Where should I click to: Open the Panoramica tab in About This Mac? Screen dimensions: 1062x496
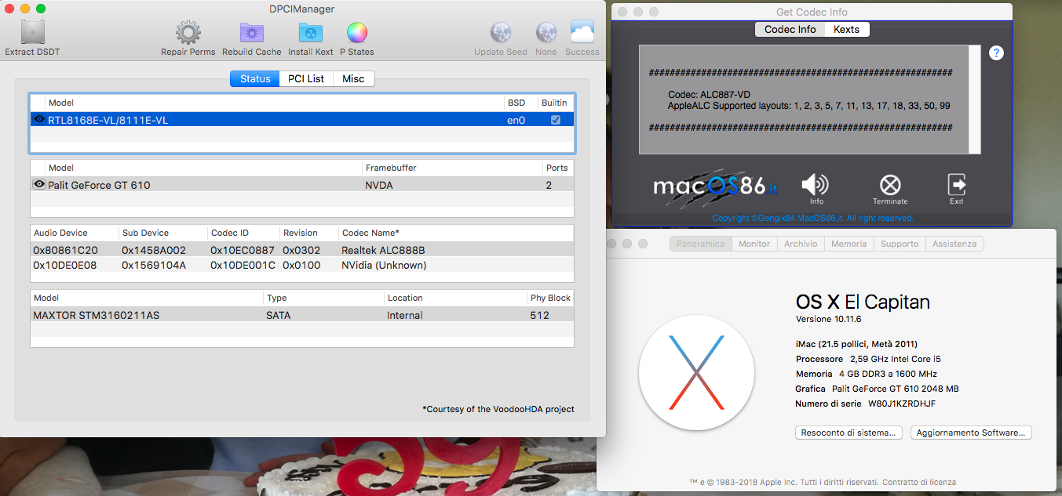(701, 244)
